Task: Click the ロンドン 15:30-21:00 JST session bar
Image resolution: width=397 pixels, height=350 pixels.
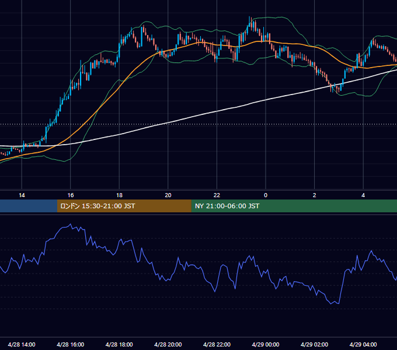Action: (x=124, y=206)
